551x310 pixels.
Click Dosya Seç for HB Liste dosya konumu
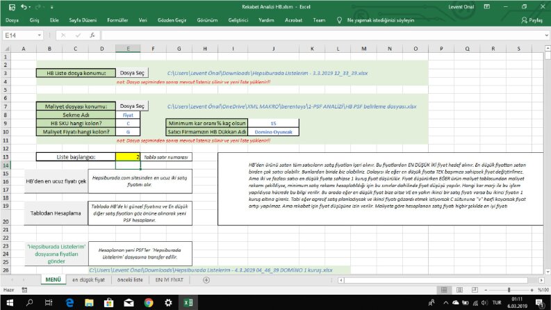point(132,73)
